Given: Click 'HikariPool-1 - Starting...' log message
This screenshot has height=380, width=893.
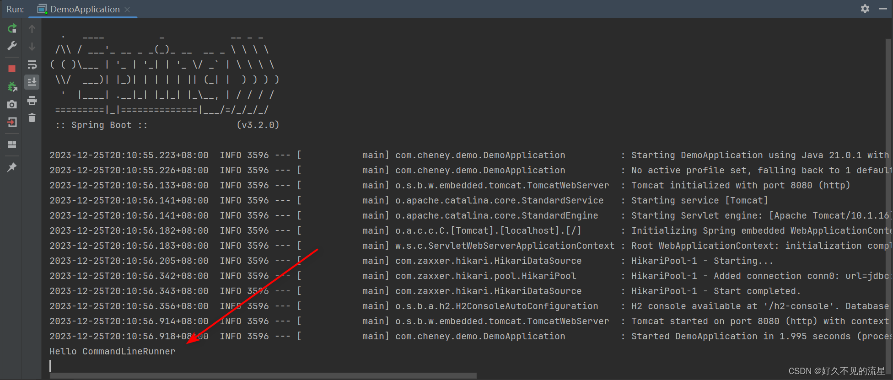Looking at the screenshot, I should [x=702, y=261].
